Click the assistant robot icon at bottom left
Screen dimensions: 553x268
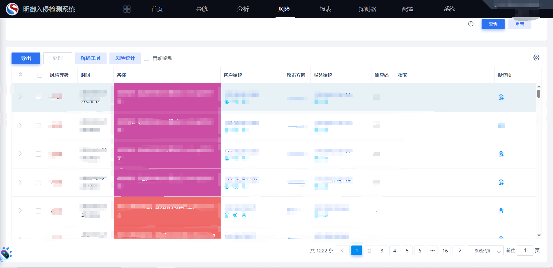point(6,254)
